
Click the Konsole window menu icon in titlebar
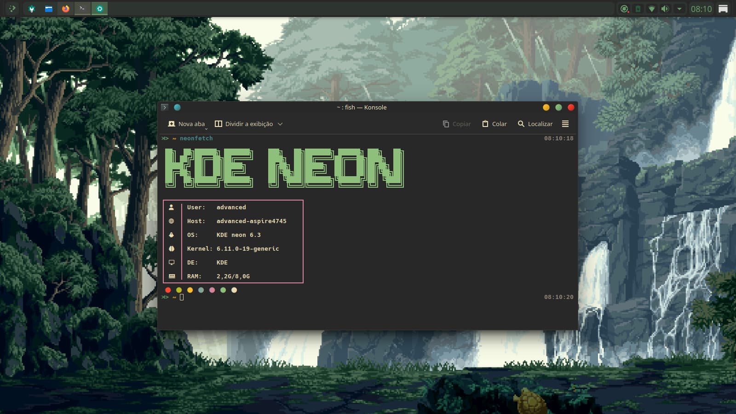tap(165, 107)
